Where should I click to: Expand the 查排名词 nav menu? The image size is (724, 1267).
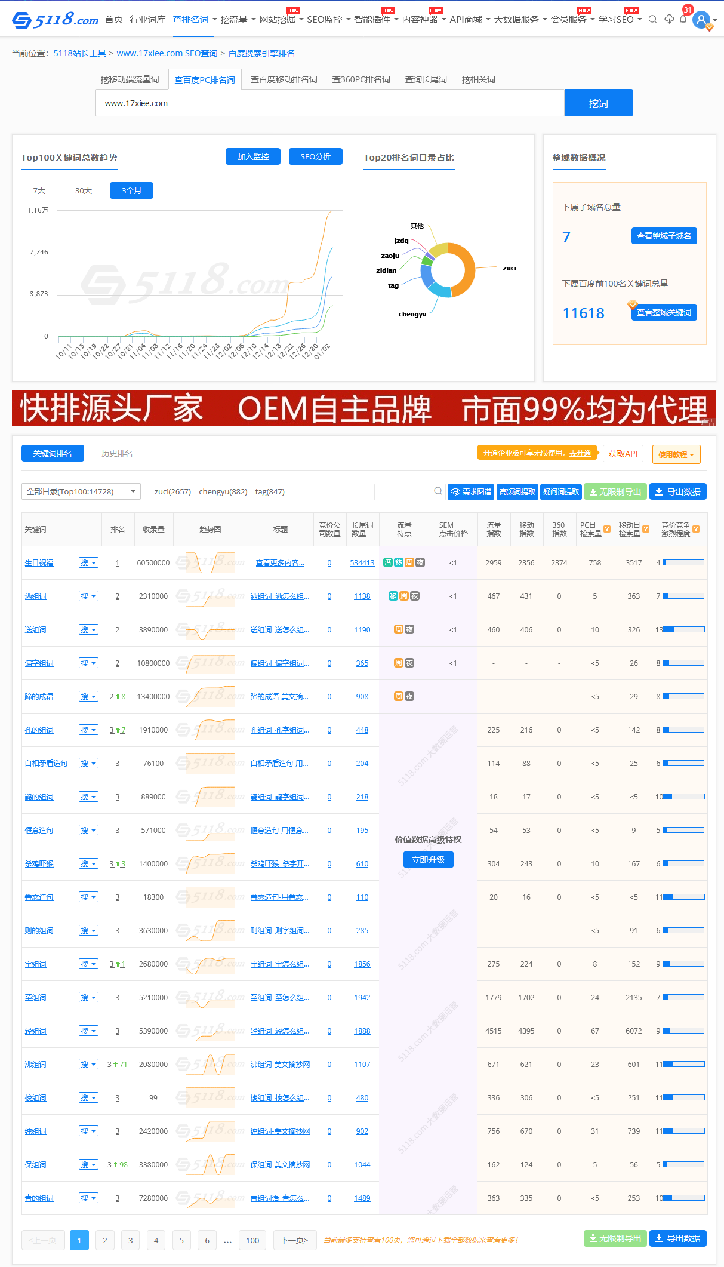pos(195,20)
